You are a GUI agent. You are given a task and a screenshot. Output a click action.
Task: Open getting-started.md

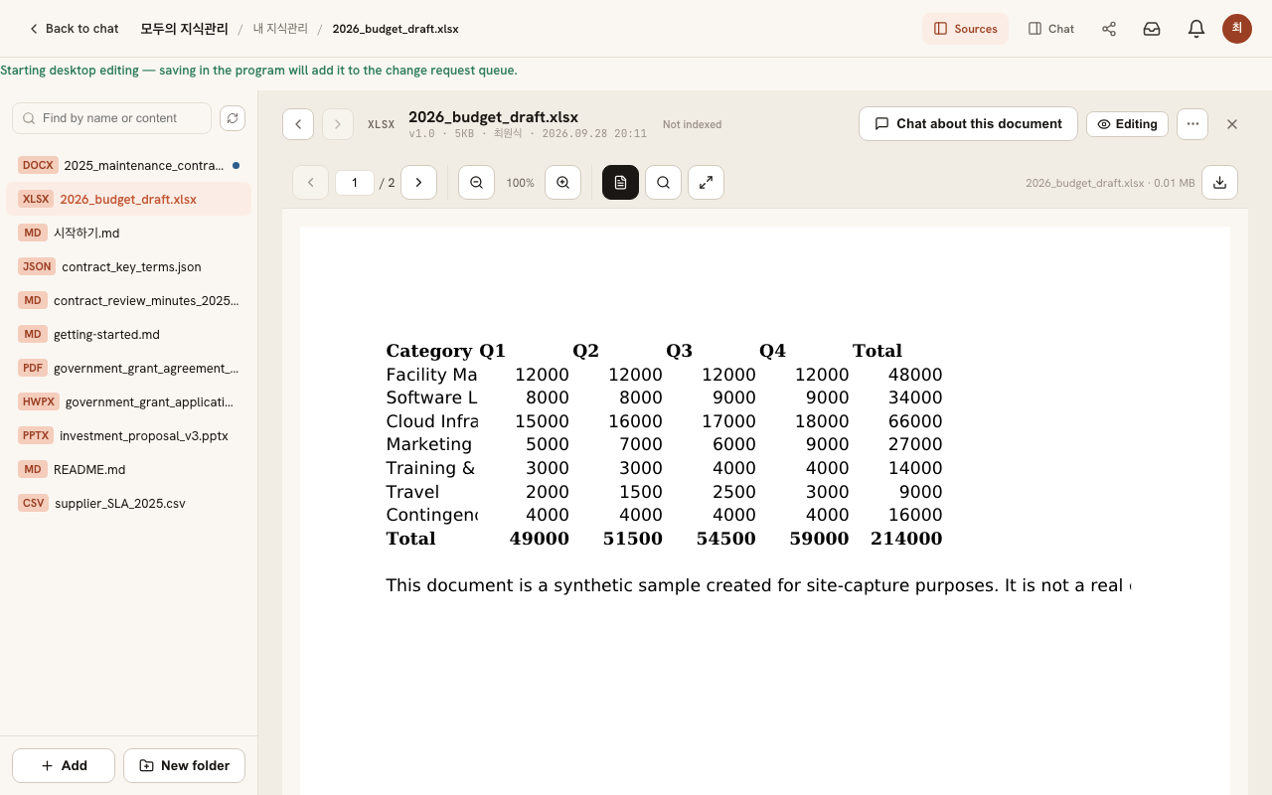128,334
